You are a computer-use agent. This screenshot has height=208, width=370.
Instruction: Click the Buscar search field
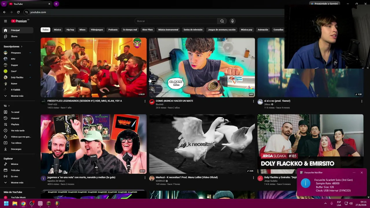point(176,21)
